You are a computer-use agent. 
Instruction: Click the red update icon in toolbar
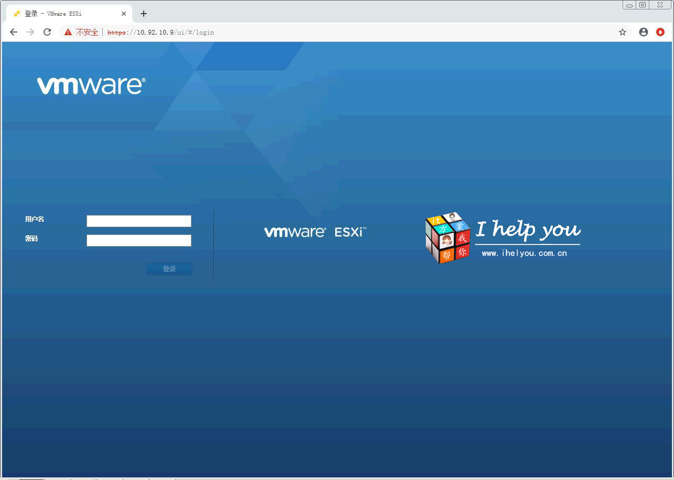coord(660,32)
